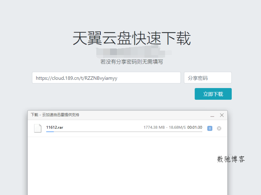
Task: Click the 18.68M/S speed text
Action: click(x=177, y=127)
